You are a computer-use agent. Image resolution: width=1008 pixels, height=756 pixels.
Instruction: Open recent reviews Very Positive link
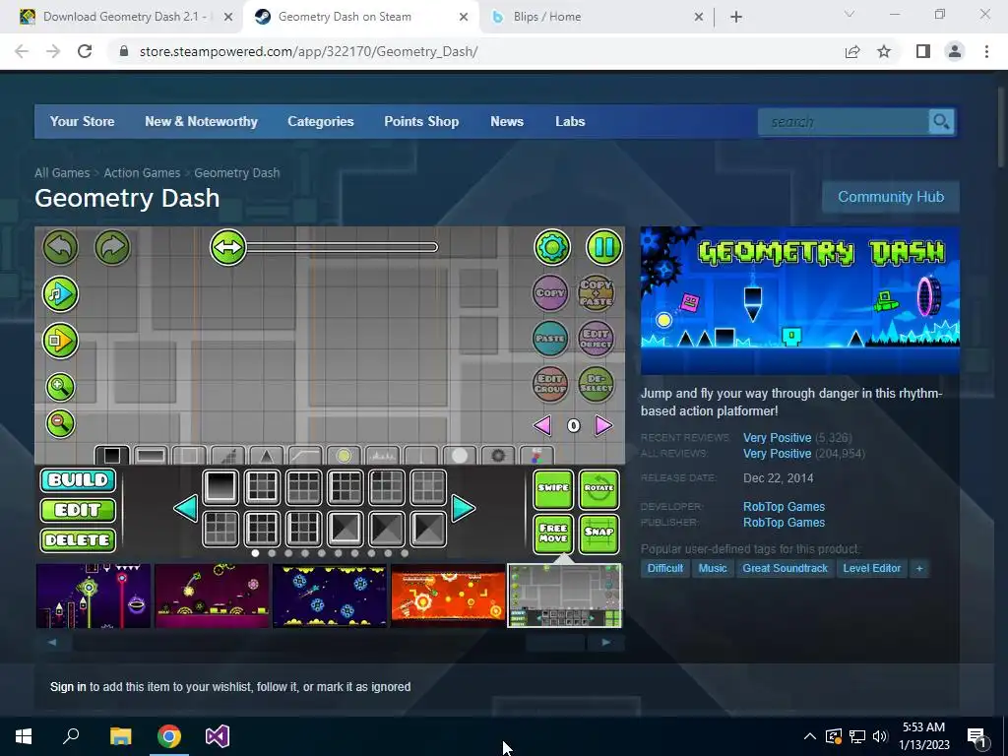tap(777, 438)
